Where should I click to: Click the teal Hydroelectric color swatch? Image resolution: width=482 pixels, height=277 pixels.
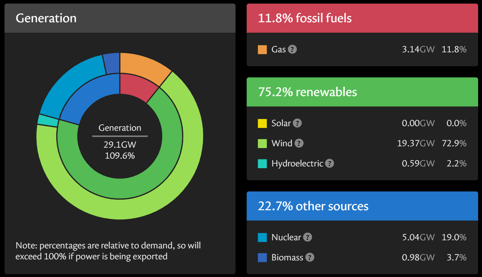click(262, 164)
